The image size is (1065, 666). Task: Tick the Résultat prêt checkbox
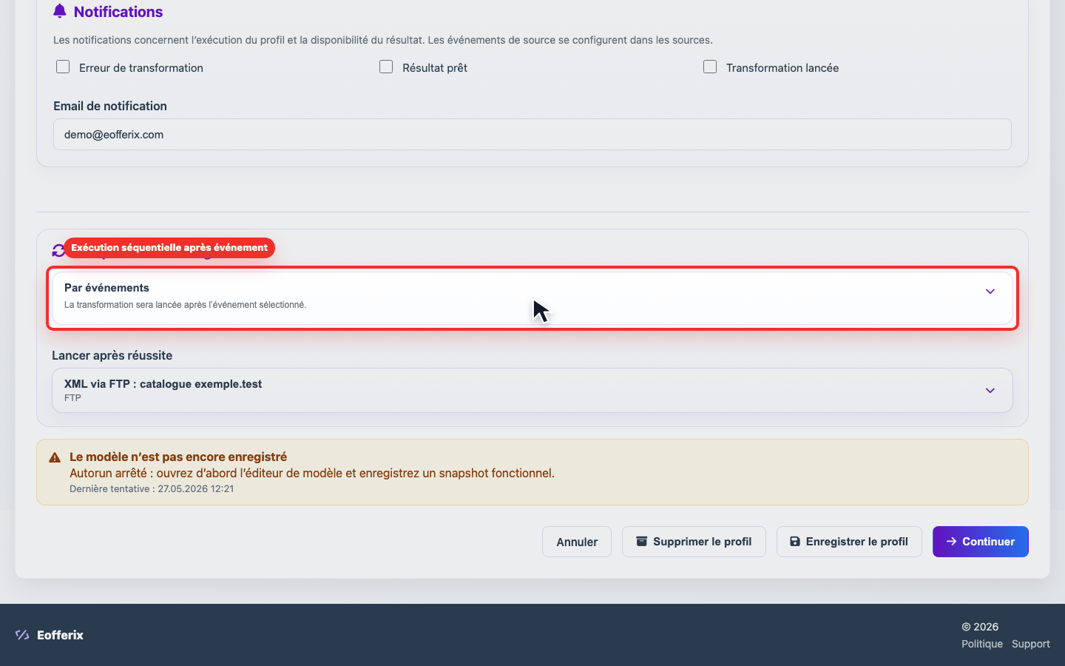[x=386, y=67]
